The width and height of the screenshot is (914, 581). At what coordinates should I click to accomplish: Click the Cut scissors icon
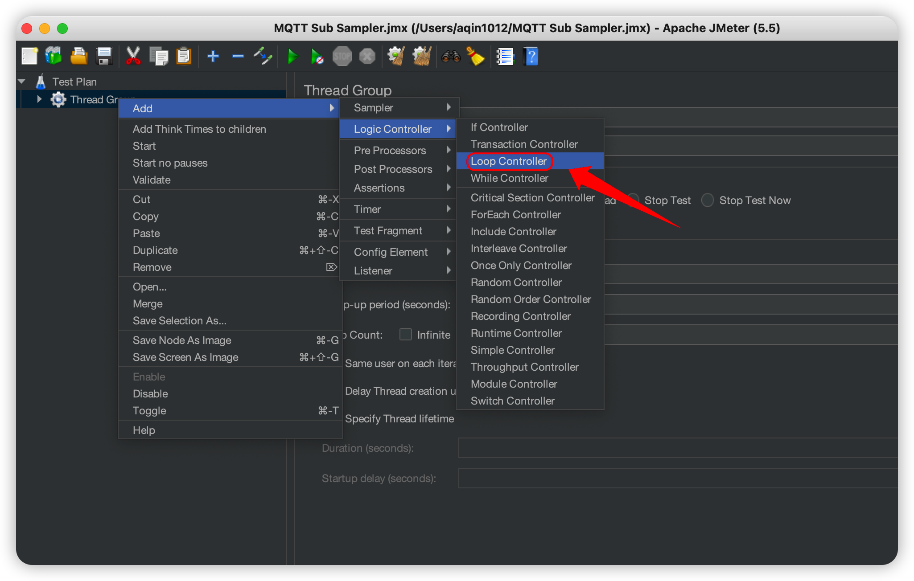point(133,57)
